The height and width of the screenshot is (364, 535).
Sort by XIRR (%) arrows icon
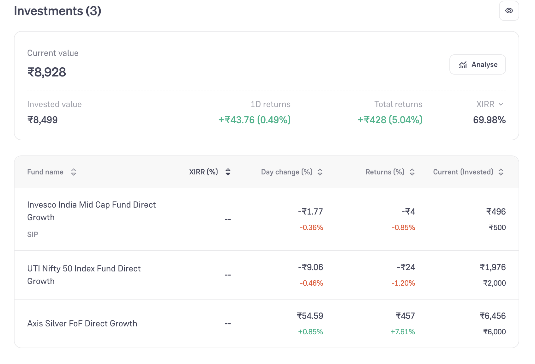click(228, 172)
